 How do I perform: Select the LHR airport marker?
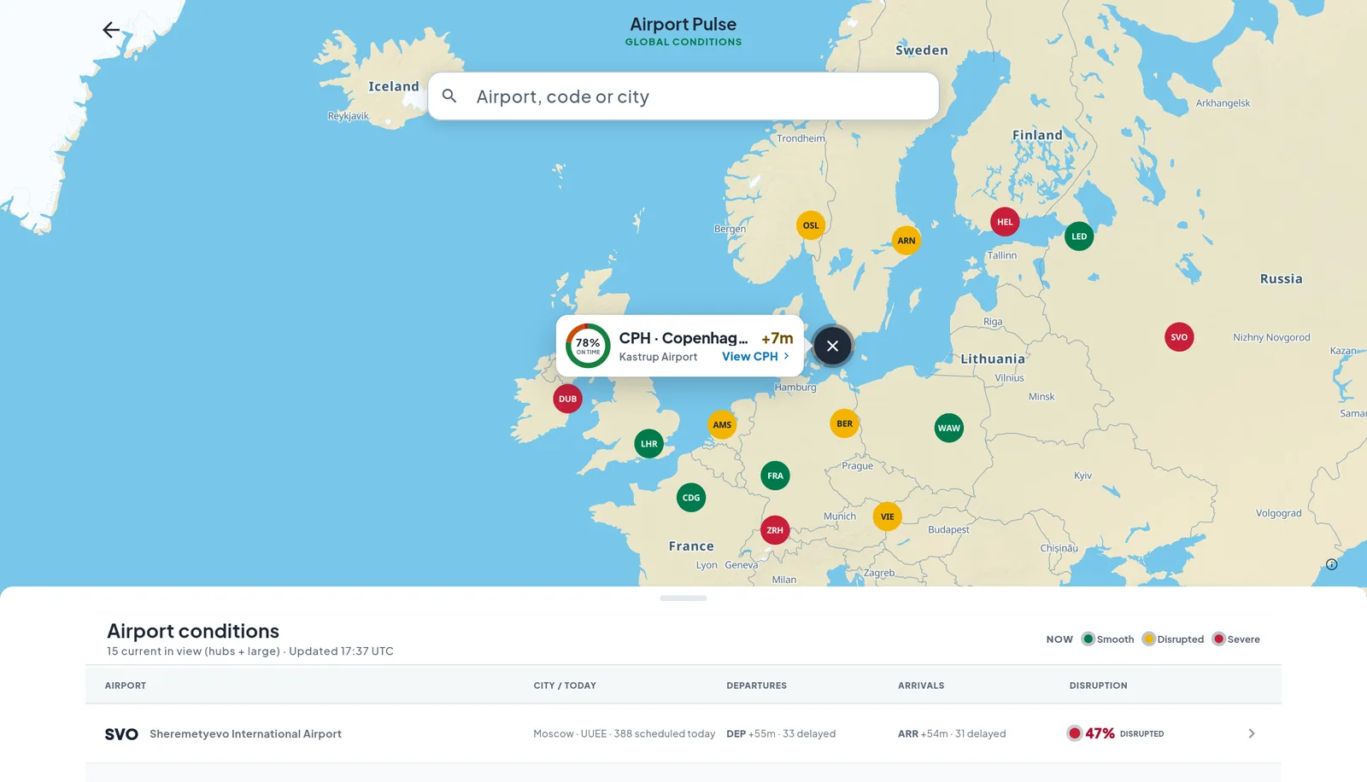(649, 444)
